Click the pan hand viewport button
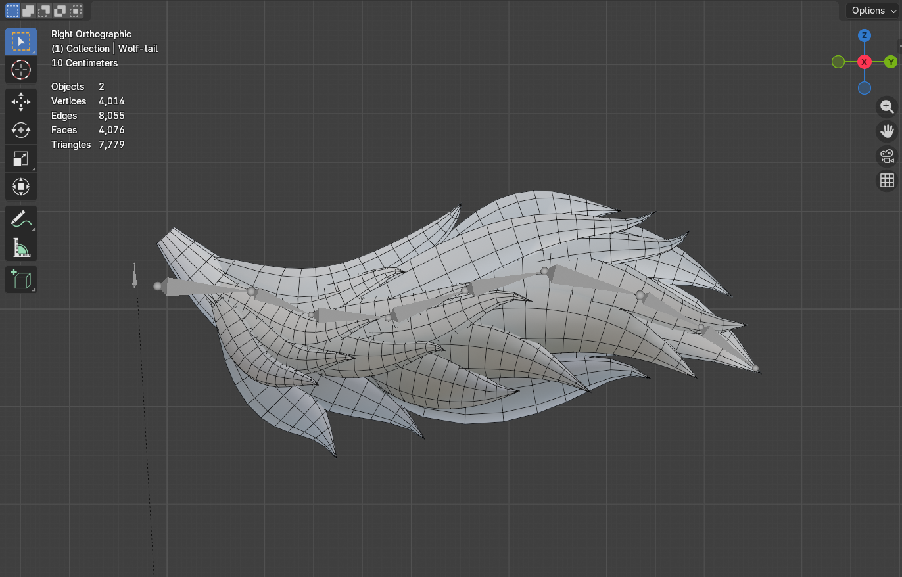This screenshot has height=577, width=902. [x=887, y=131]
